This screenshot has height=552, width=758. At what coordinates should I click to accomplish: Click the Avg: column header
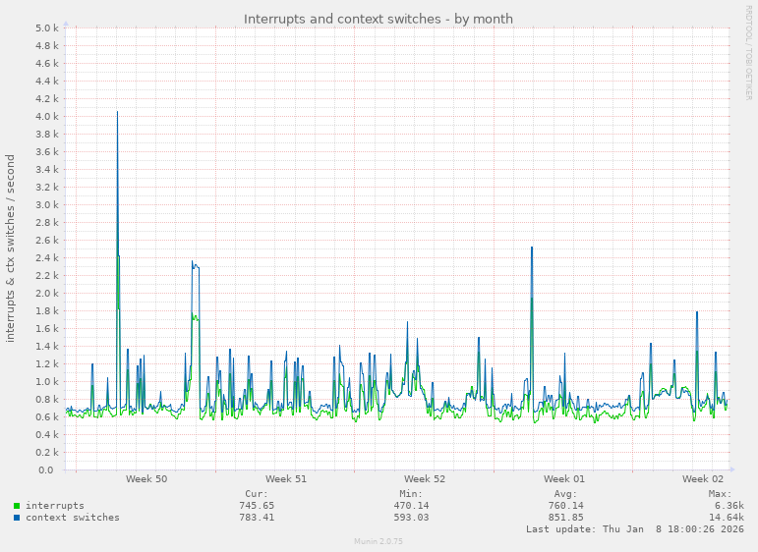click(x=565, y=494)
